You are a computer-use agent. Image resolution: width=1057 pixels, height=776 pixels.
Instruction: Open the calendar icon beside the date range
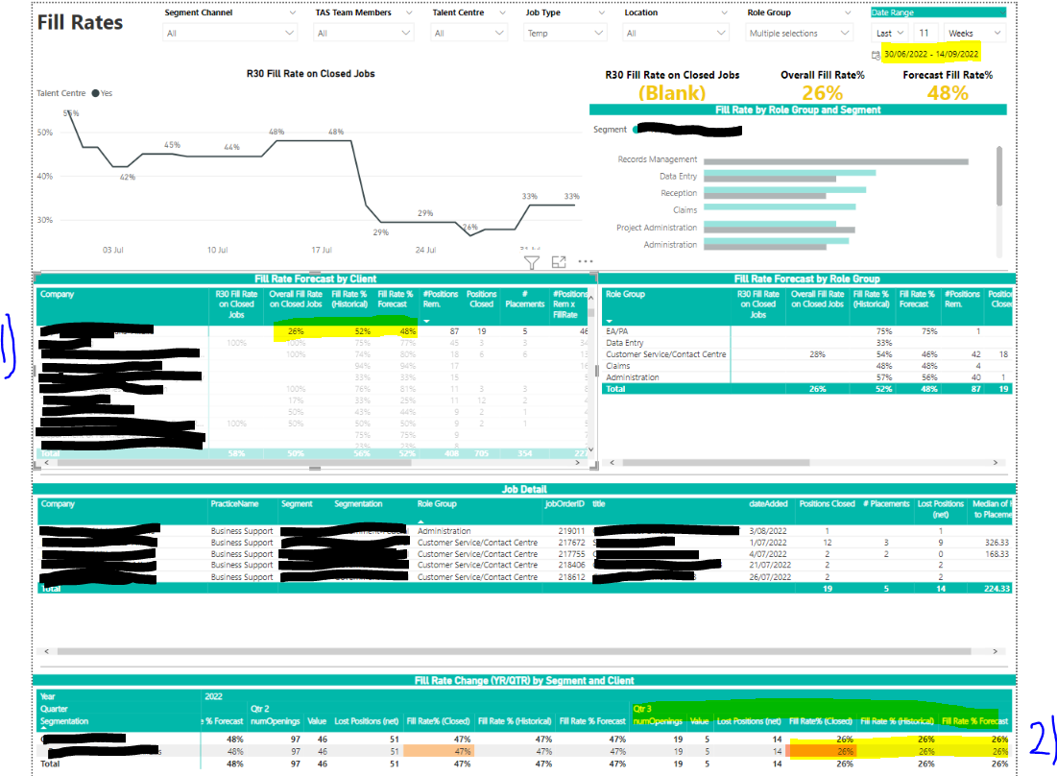(x=876, y=55)
